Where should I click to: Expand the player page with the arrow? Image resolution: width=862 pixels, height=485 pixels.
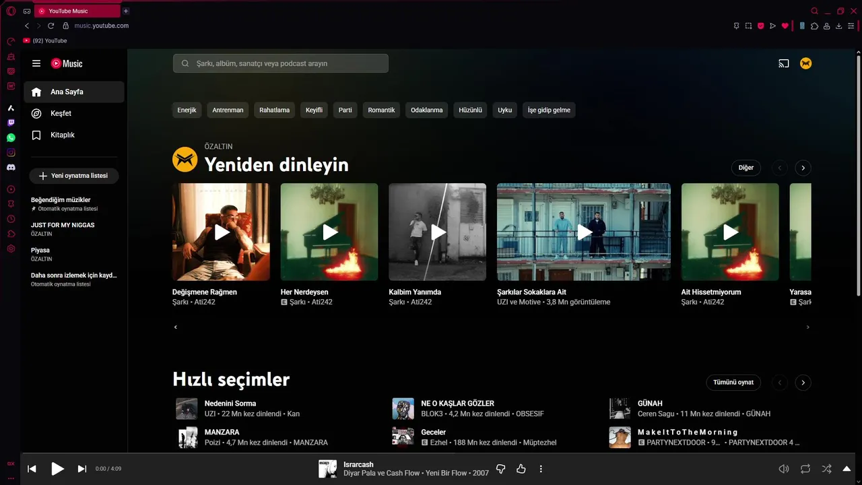[847, 469]
